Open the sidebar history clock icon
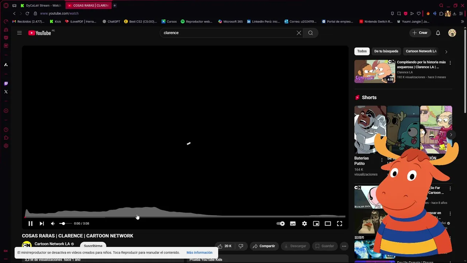467x263 pixels. pos(6,130)
